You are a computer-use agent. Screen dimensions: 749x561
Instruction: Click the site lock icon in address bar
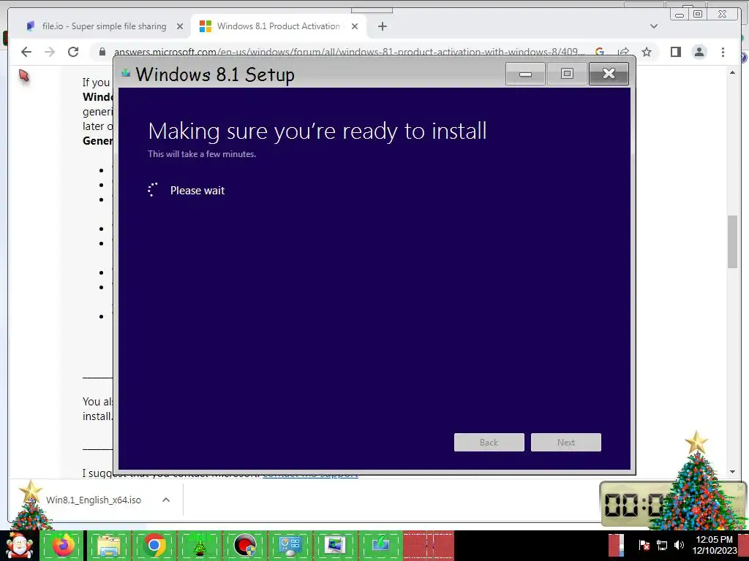102,52
